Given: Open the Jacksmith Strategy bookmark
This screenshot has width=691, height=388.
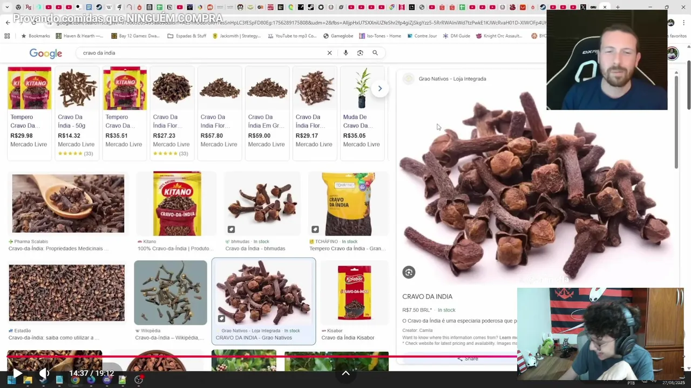Looking at the screenshot, I should coord(236,36).
